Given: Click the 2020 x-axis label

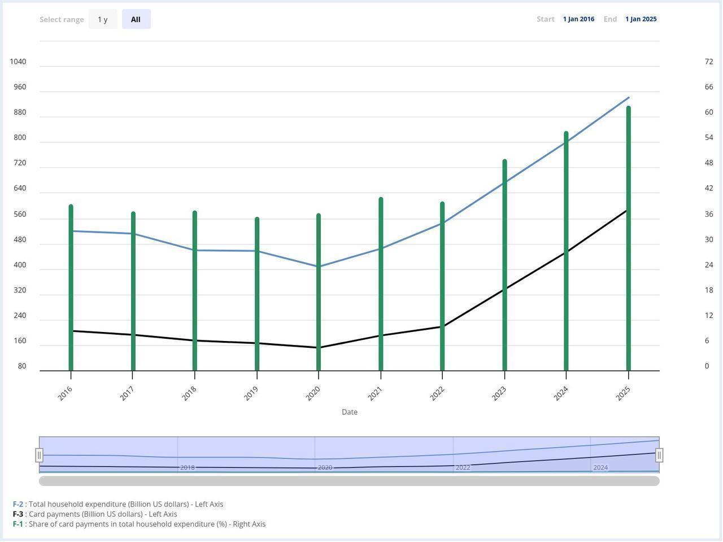Looking at the screenshot, I should (313, 394).
